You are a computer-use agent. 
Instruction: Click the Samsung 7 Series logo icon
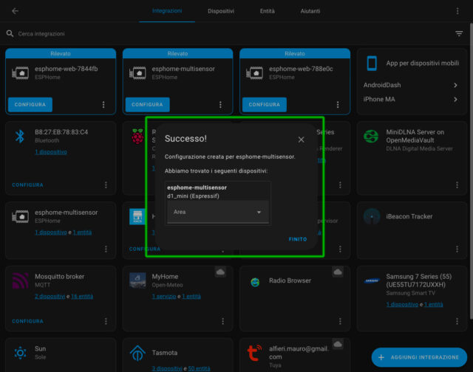[x=371, y=281]
